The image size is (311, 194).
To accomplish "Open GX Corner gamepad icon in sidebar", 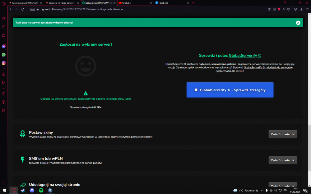I will coord(3,19).
